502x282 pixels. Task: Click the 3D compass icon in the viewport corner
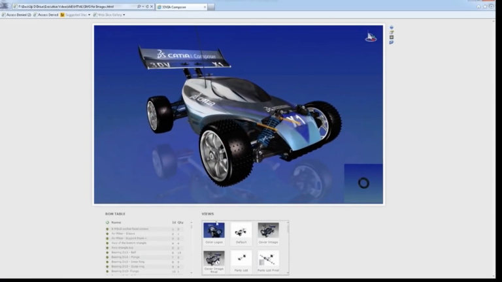[x=371, y=37]
